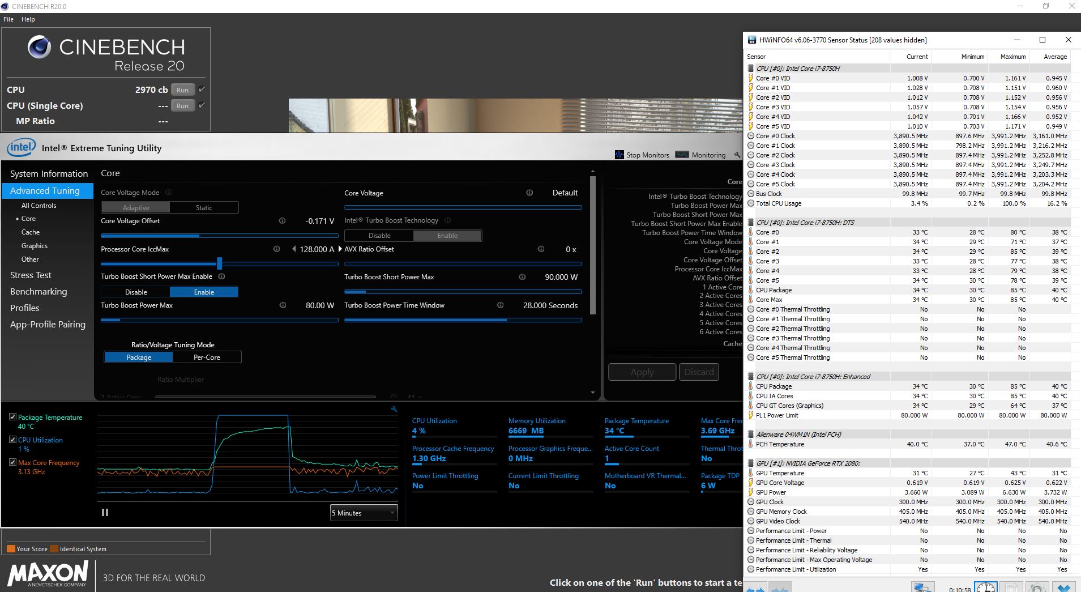This screenshot has width=1081, height=592.
Task: Click lightning icon of Core #0 VID row
Action: click(751, 78)
